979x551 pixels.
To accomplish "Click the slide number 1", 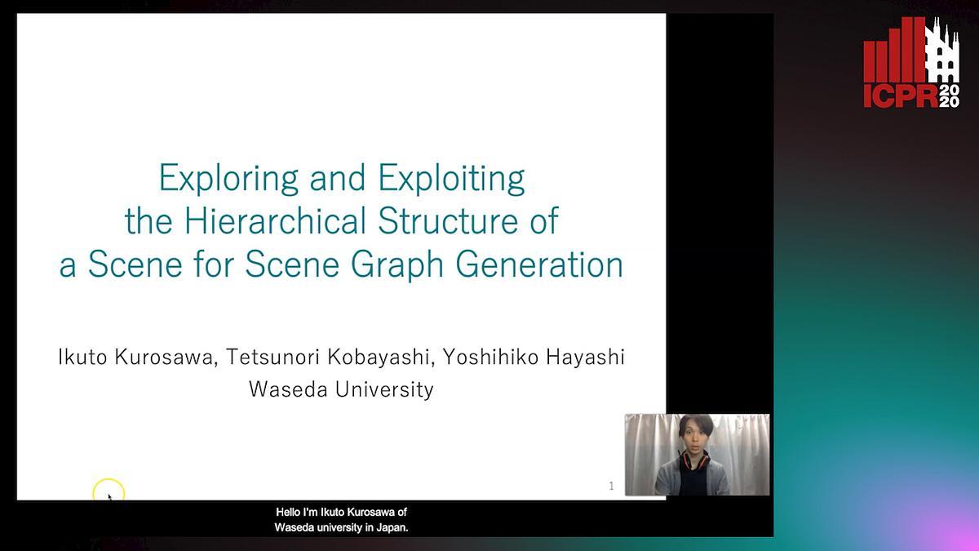I will (611, 487).
